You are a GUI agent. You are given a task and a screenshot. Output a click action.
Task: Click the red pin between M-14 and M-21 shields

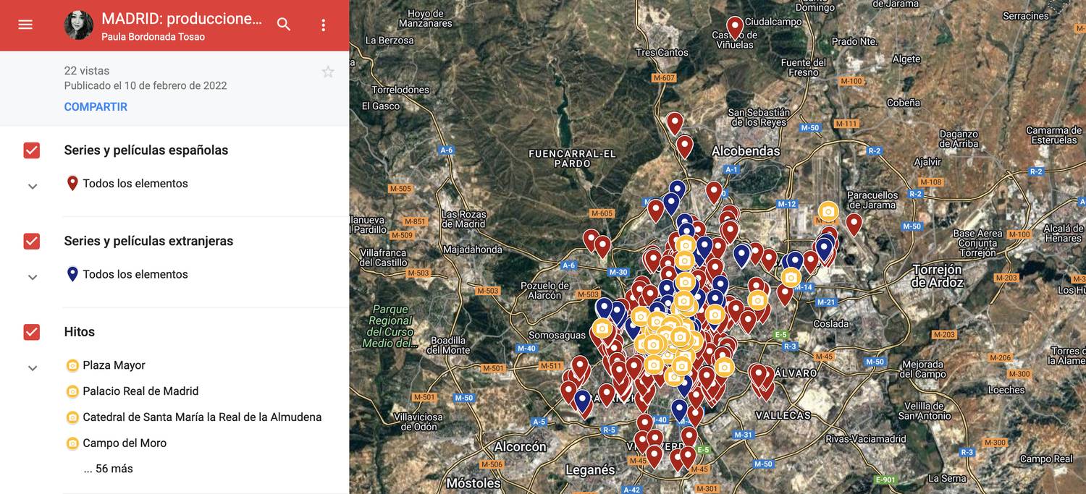(x=785, y=294)
